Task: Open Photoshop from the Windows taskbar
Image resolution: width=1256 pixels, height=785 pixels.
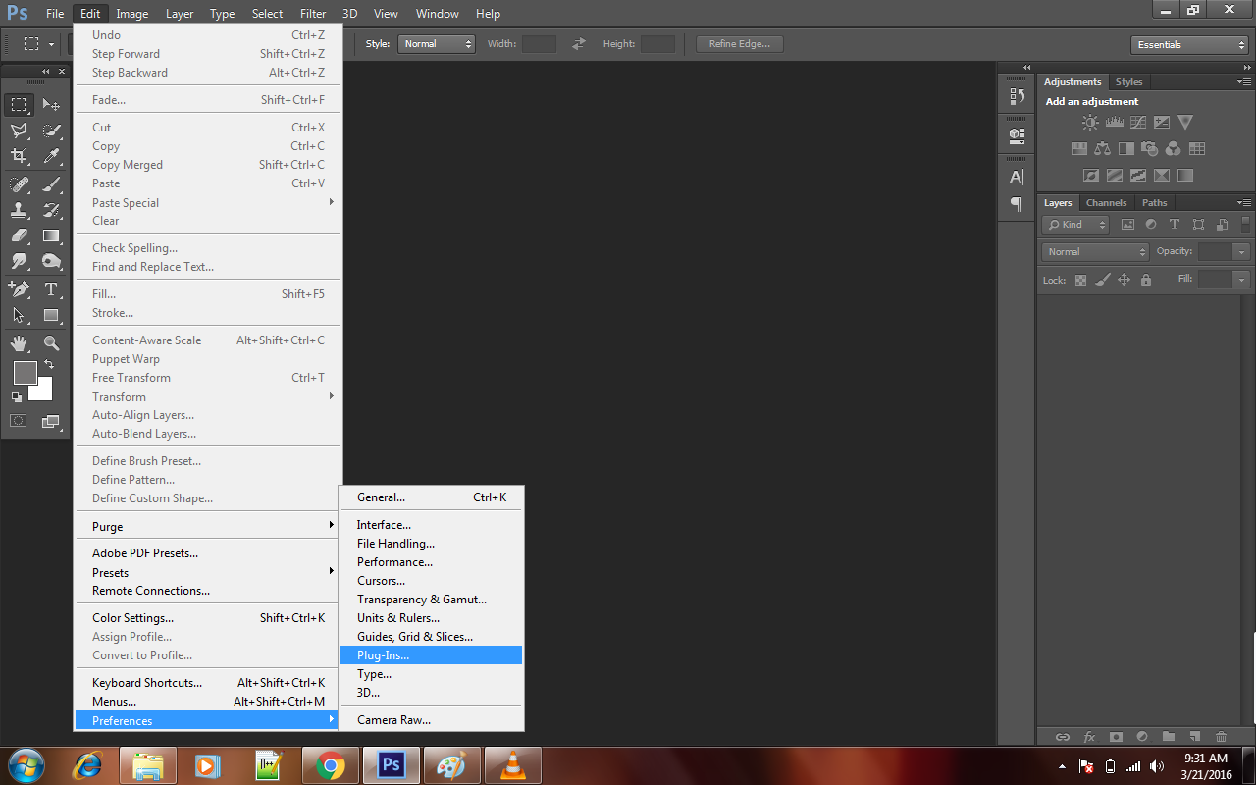Action: (391, 765)
